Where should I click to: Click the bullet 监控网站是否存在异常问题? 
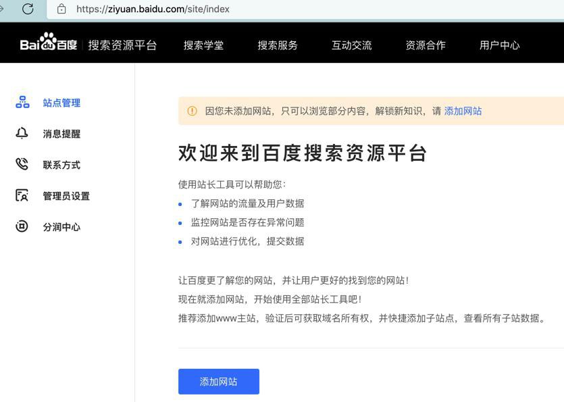[x=247, y=222]
